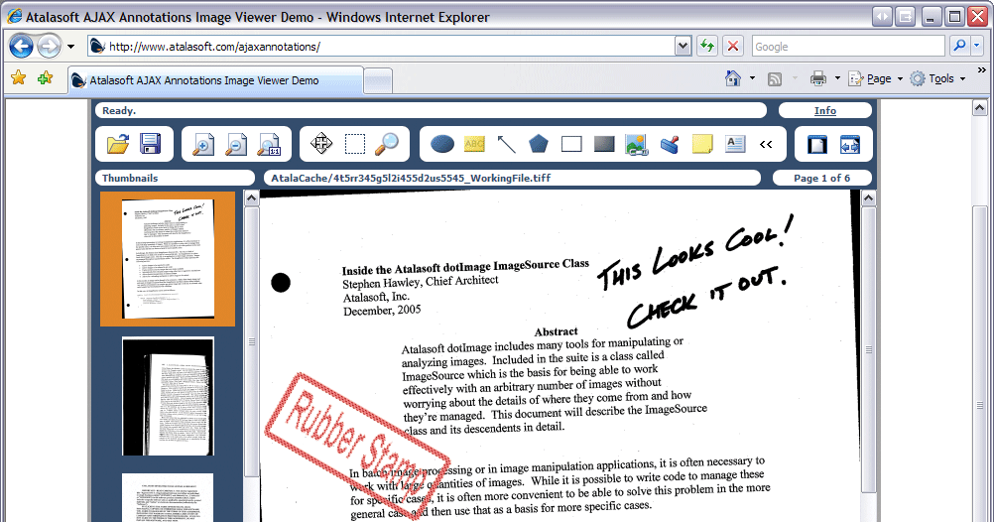Viewport: 994px width, 522px height.
Task: Zoom in with the plus magnifier page icon
Action: pyautogui.click(x=202, y=144)
